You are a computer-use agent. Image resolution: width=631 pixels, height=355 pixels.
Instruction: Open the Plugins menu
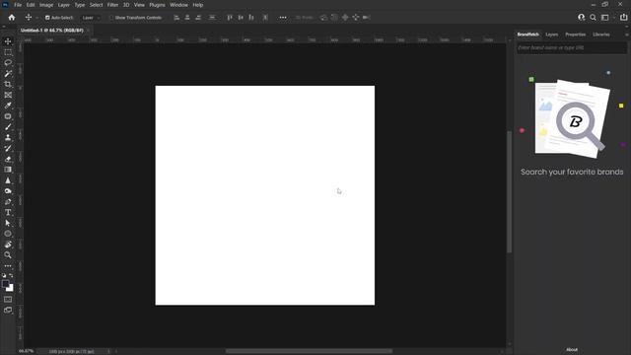click(157, 5)
